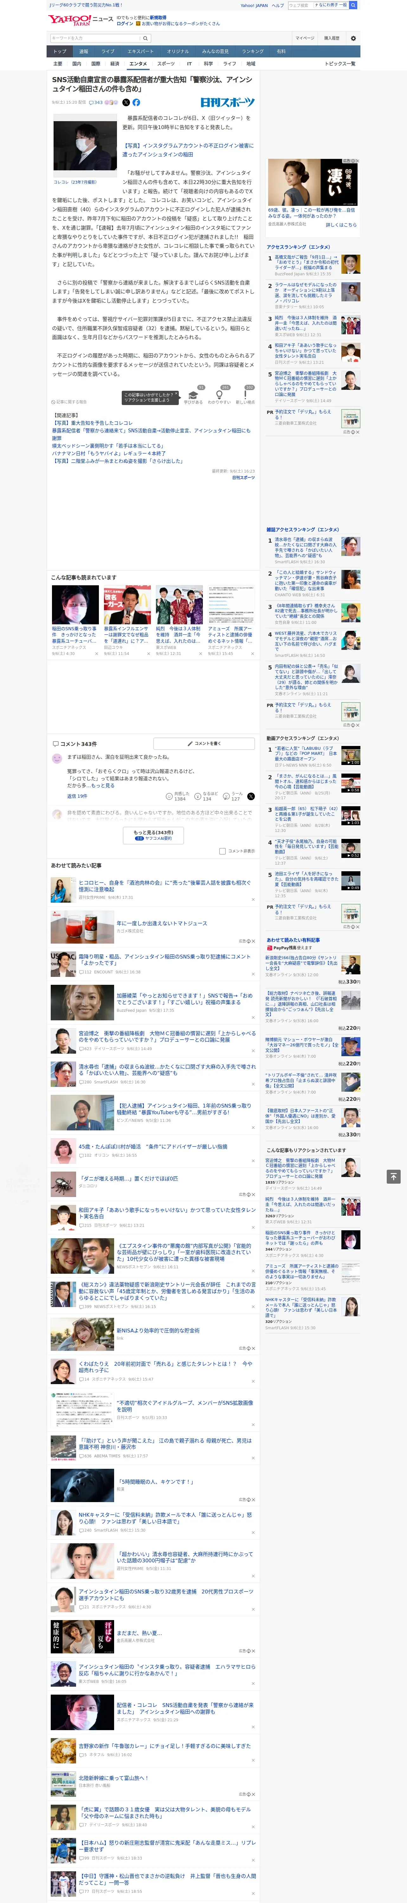407x1903 pixels.
Task: Open トピックス一覧 link
Action: tap(340, 63)
